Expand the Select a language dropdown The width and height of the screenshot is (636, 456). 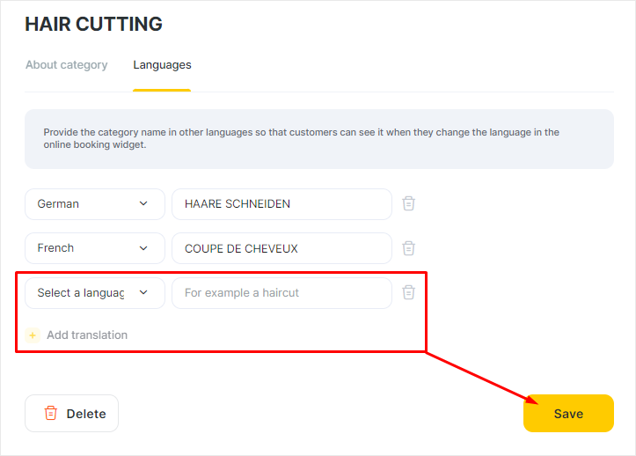point(95,293)
